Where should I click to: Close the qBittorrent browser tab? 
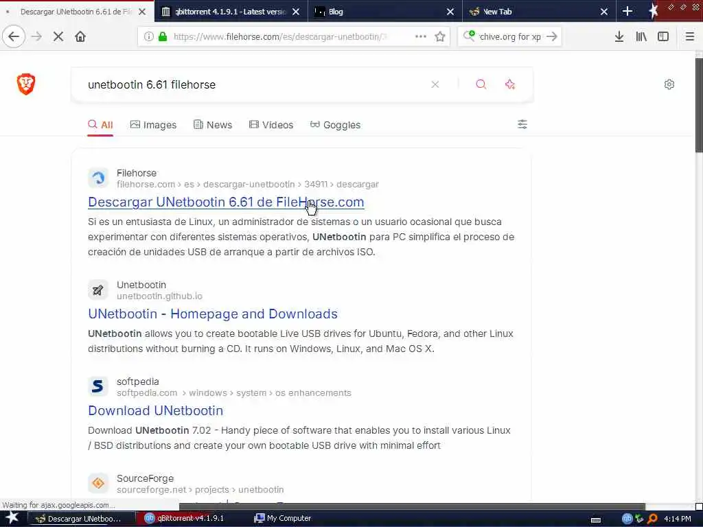(x=296, y=12)
